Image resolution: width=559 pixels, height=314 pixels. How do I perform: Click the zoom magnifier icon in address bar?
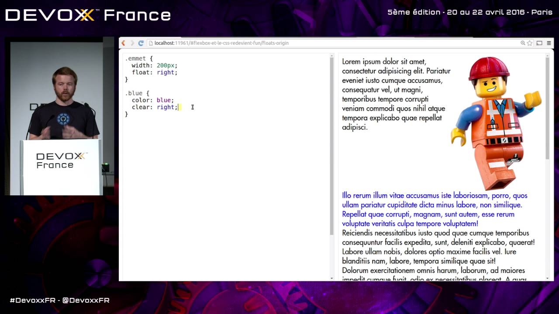click(x=523, y=43)
